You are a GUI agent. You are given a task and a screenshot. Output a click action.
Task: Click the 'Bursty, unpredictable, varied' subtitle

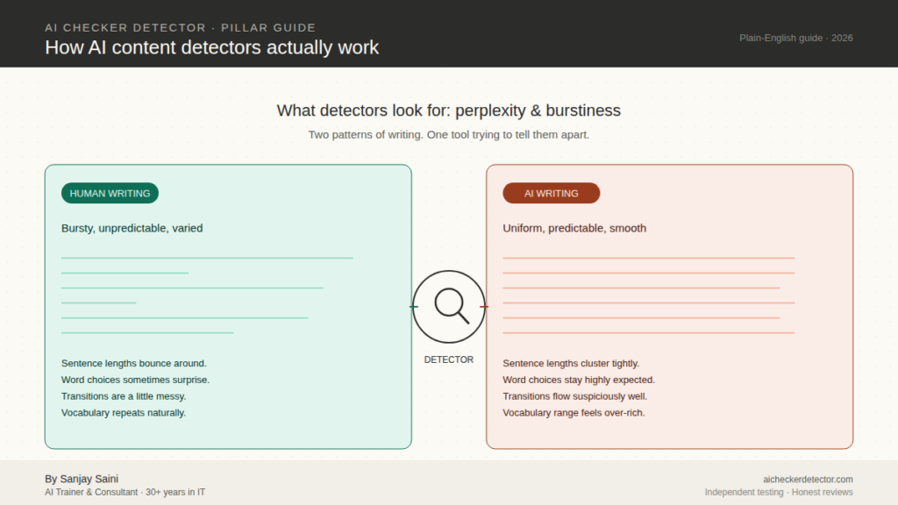click(132, 228)
